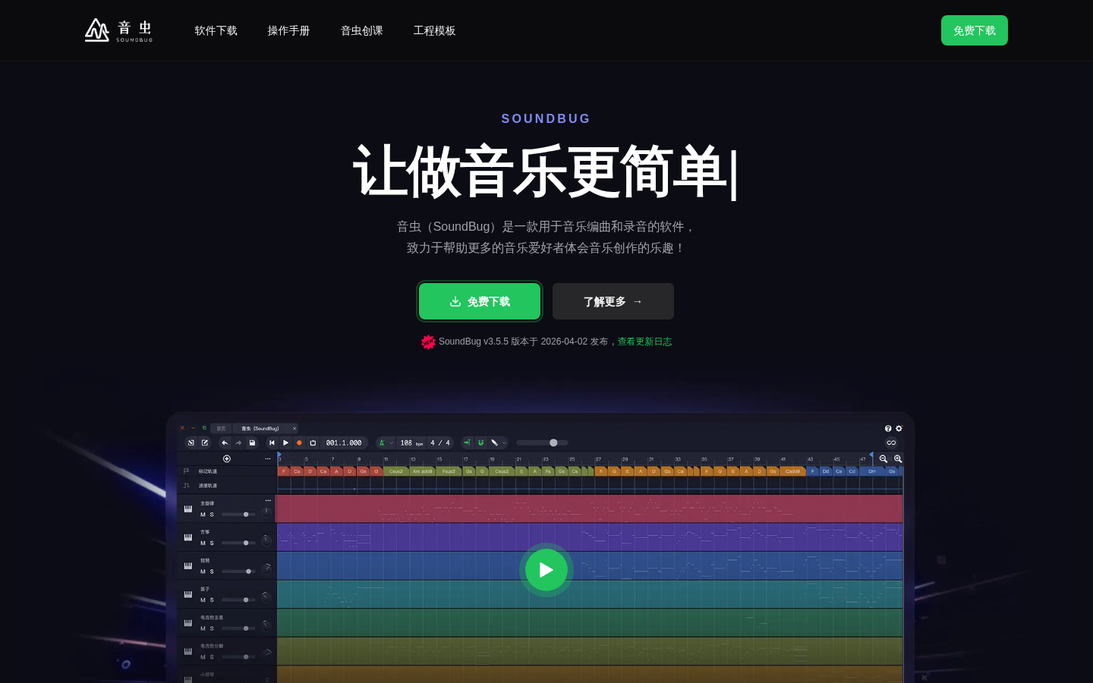Click the add track plus icon
1093x683 pixels.
click(227, 458)
